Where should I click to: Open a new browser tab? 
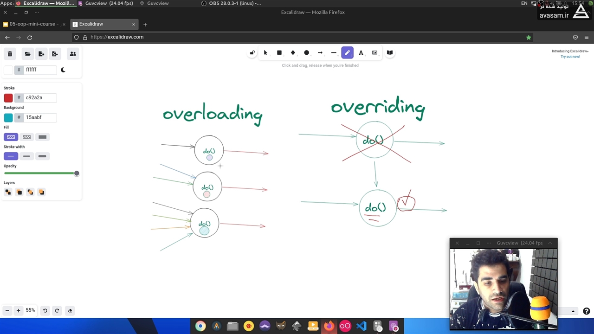point(145,24)
